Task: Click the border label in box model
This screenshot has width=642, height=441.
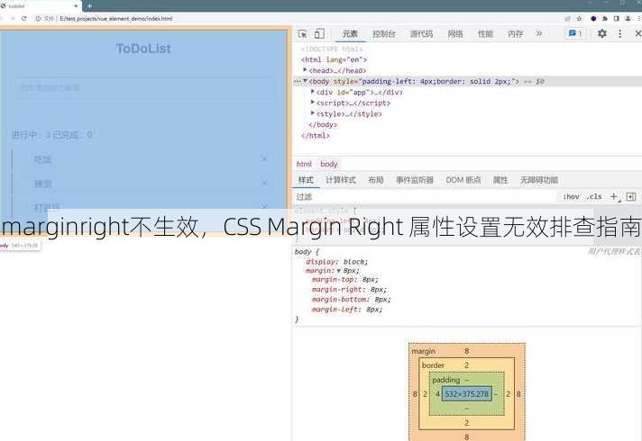Action: (x=433, y=365)
